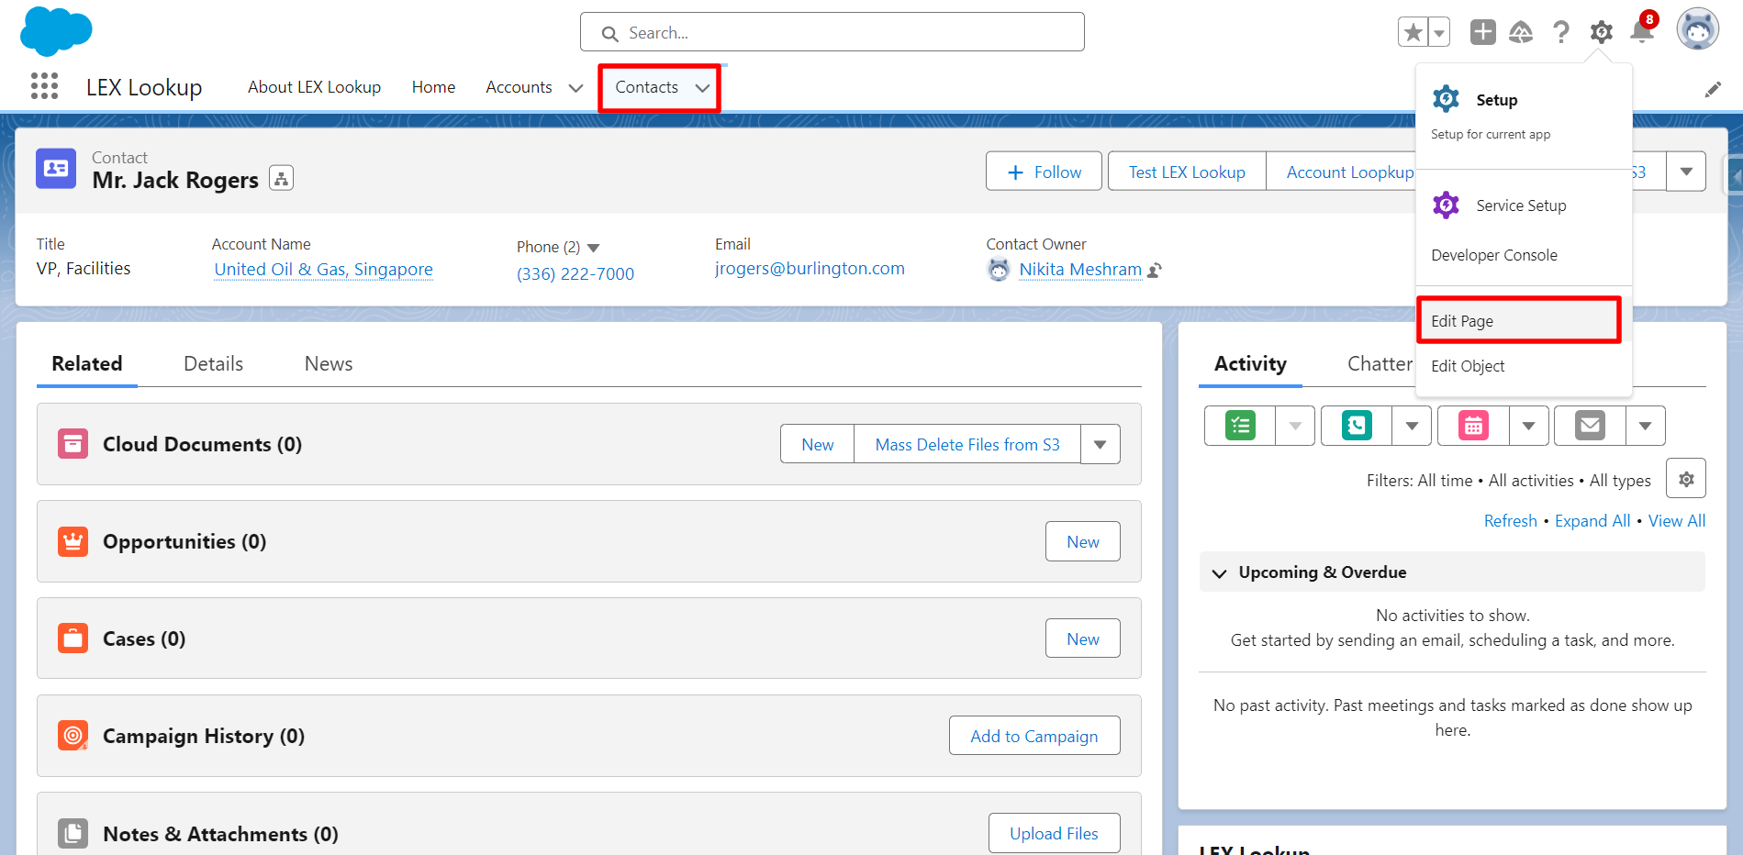Expand the favorites list dropdown arrow
Screen dimensions: 1743x855
1439,32
